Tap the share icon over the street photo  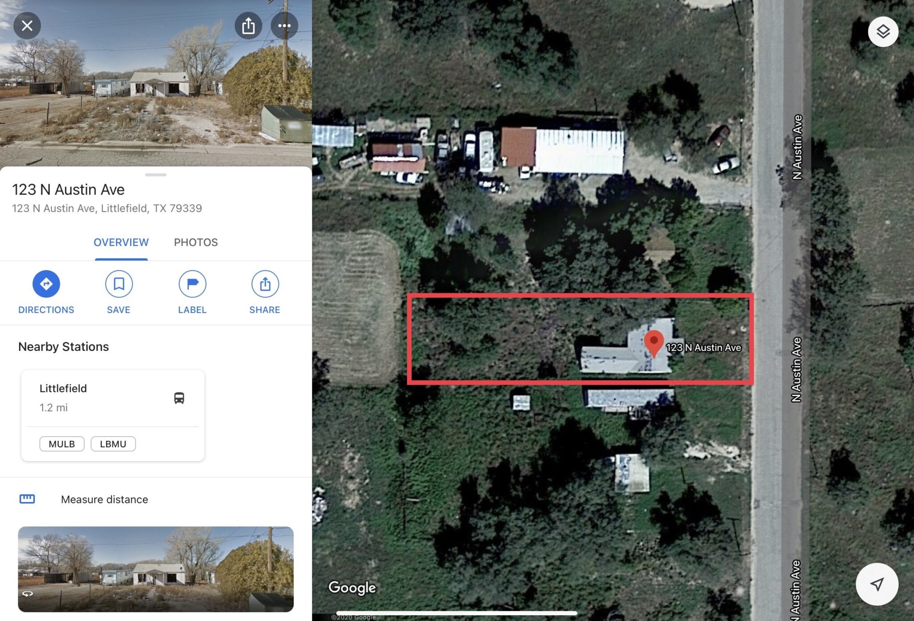(248, 25)
